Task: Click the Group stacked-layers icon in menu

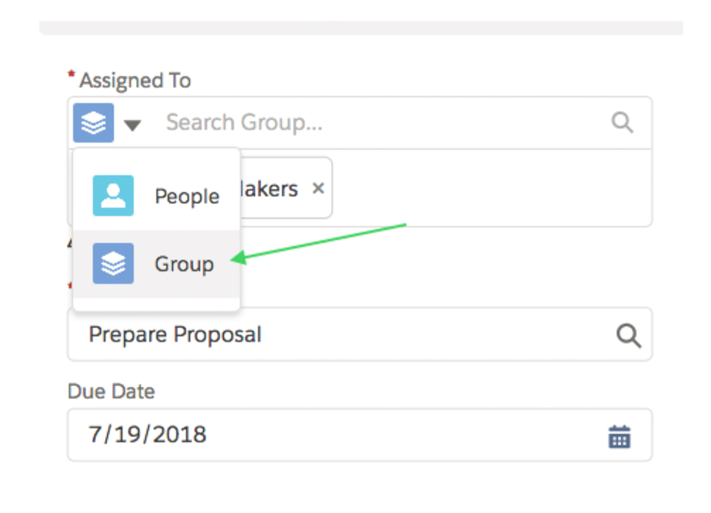Action: point(113,263)
